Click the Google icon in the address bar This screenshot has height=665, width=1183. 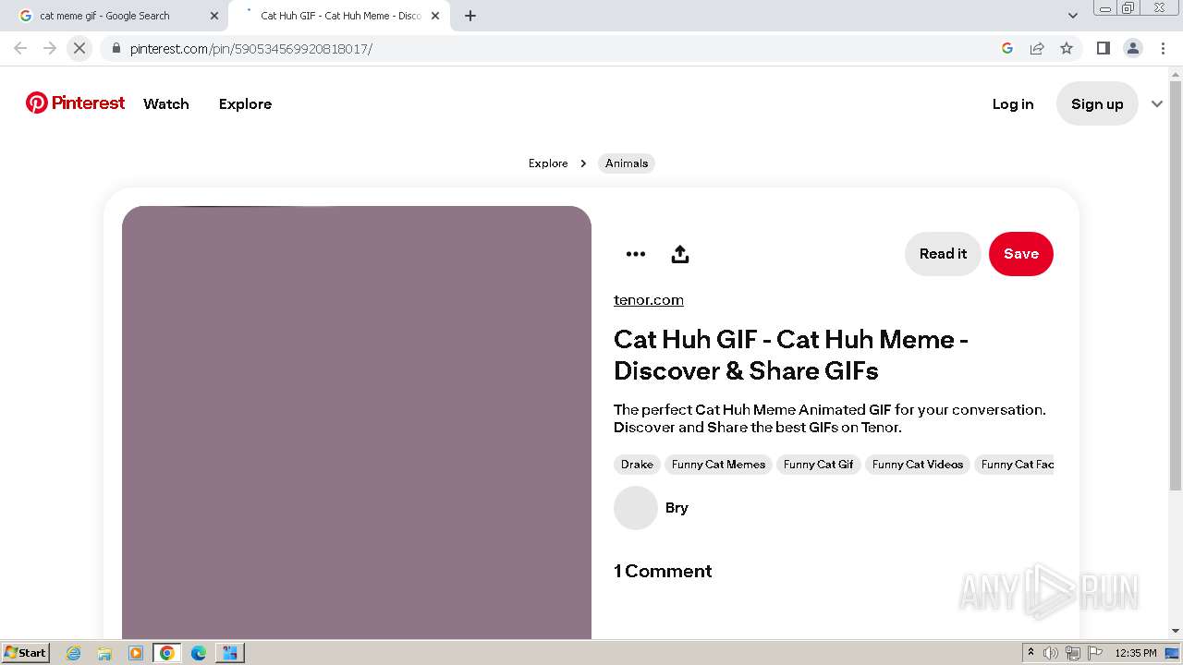[1007, 48]
